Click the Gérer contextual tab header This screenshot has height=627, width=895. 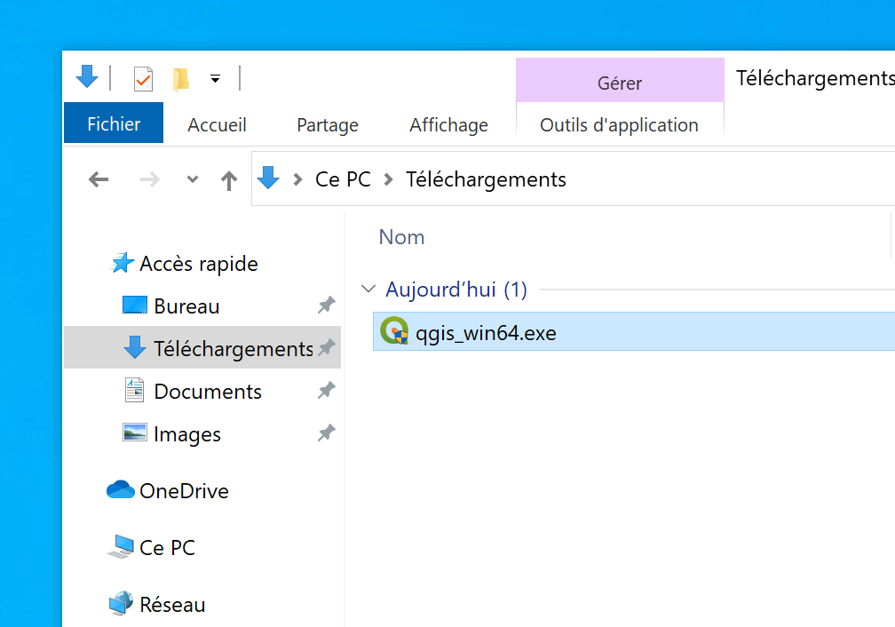pos(619,83)
